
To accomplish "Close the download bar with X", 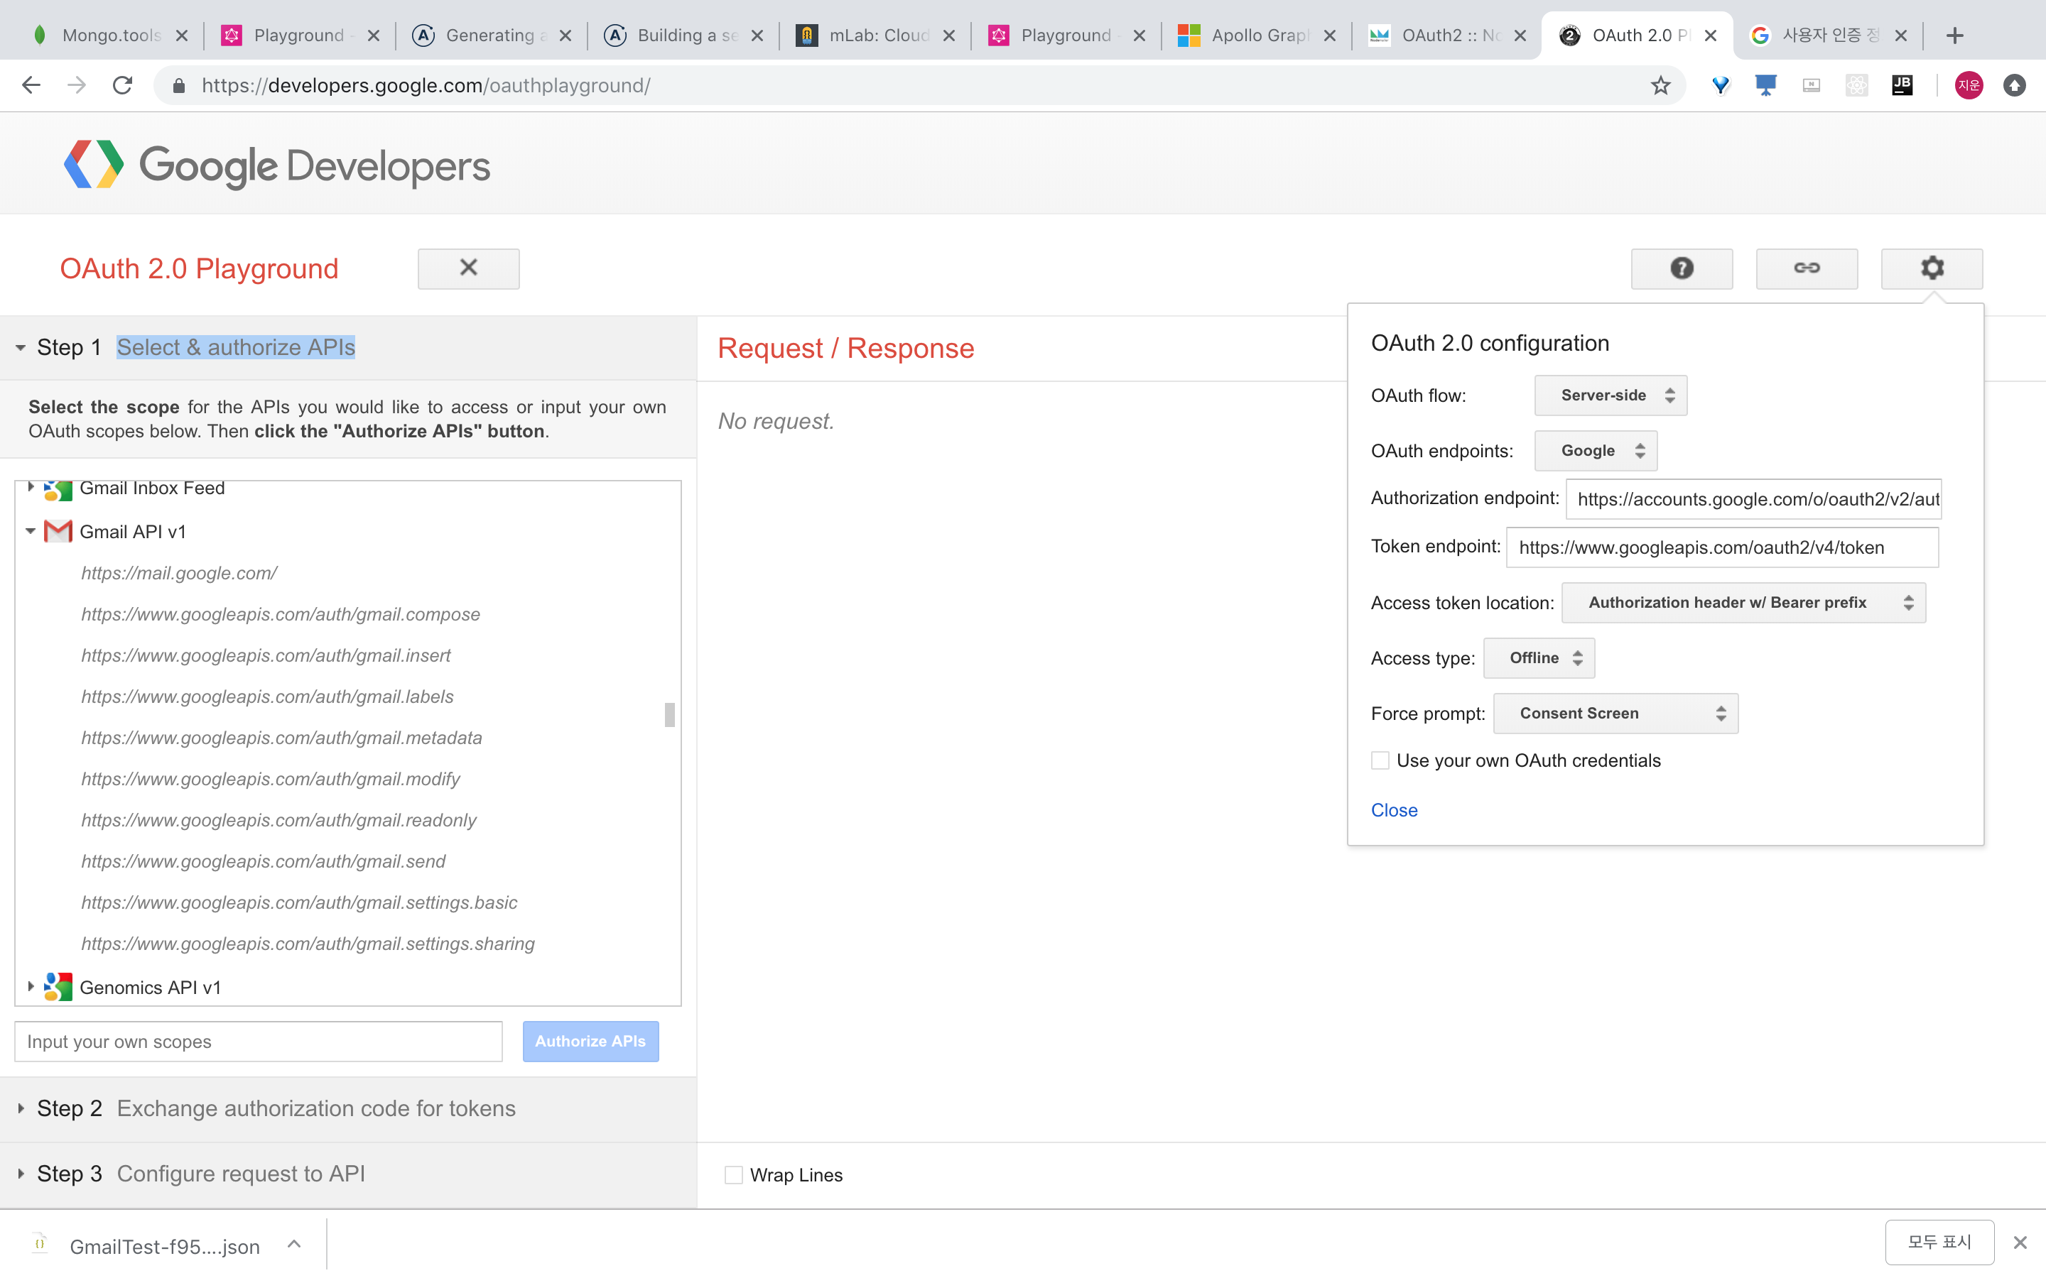I will point(2020,1242).
